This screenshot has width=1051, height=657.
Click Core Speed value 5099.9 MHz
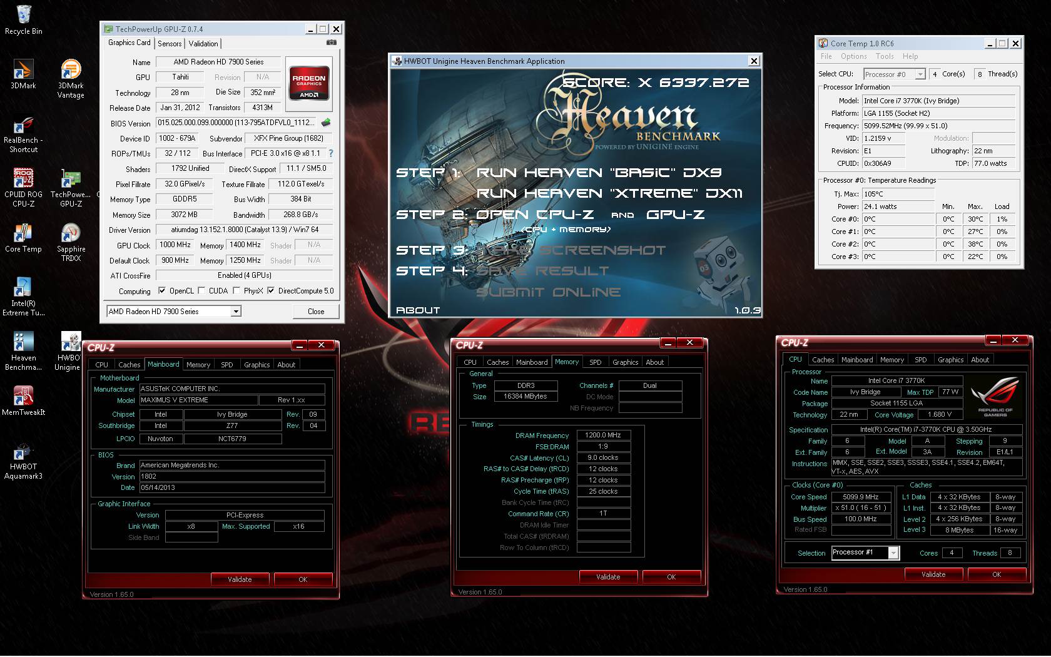861,497
